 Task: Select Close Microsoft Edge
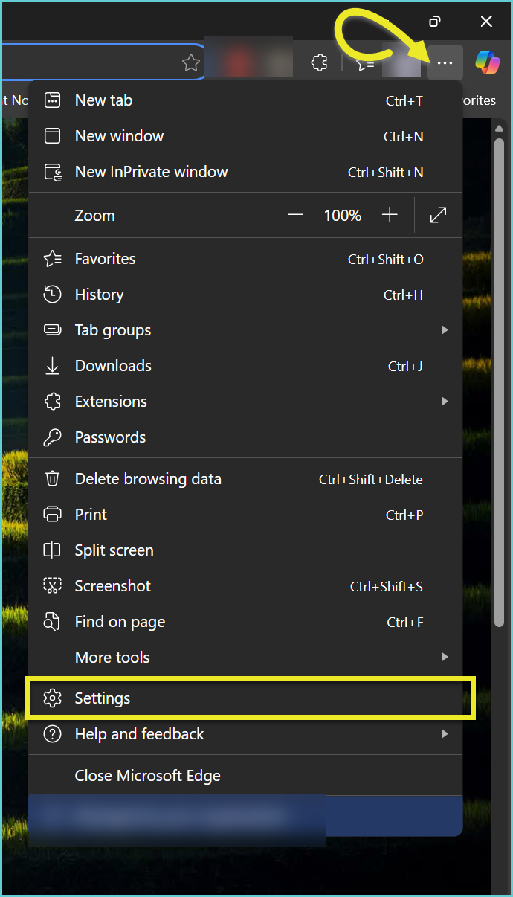(x=245, y=776)
